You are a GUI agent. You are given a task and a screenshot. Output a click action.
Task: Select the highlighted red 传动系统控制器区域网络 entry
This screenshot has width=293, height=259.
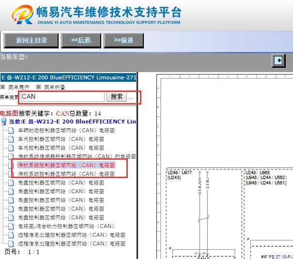pyautogui.click(x=66, y=165)
